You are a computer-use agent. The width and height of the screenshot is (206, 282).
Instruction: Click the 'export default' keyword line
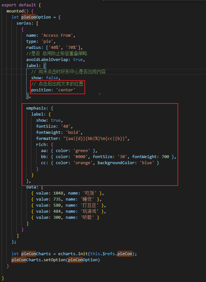coord(21,5)
